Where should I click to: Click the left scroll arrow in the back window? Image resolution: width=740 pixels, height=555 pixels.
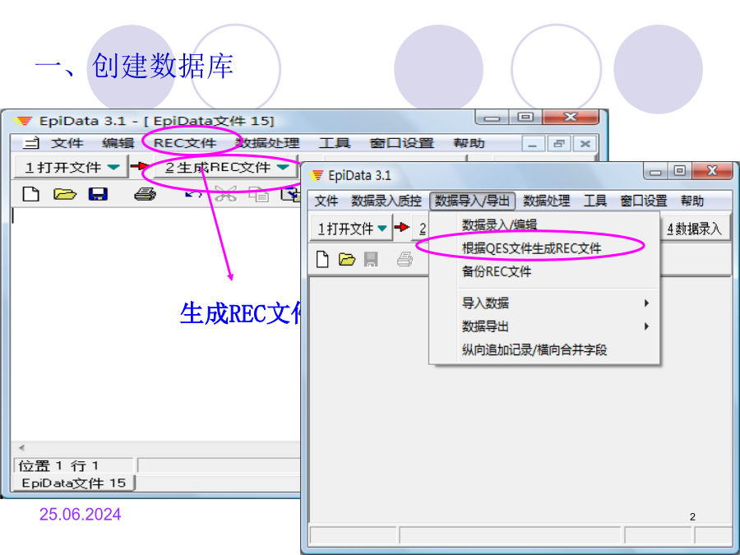click(x=21, y=448)
